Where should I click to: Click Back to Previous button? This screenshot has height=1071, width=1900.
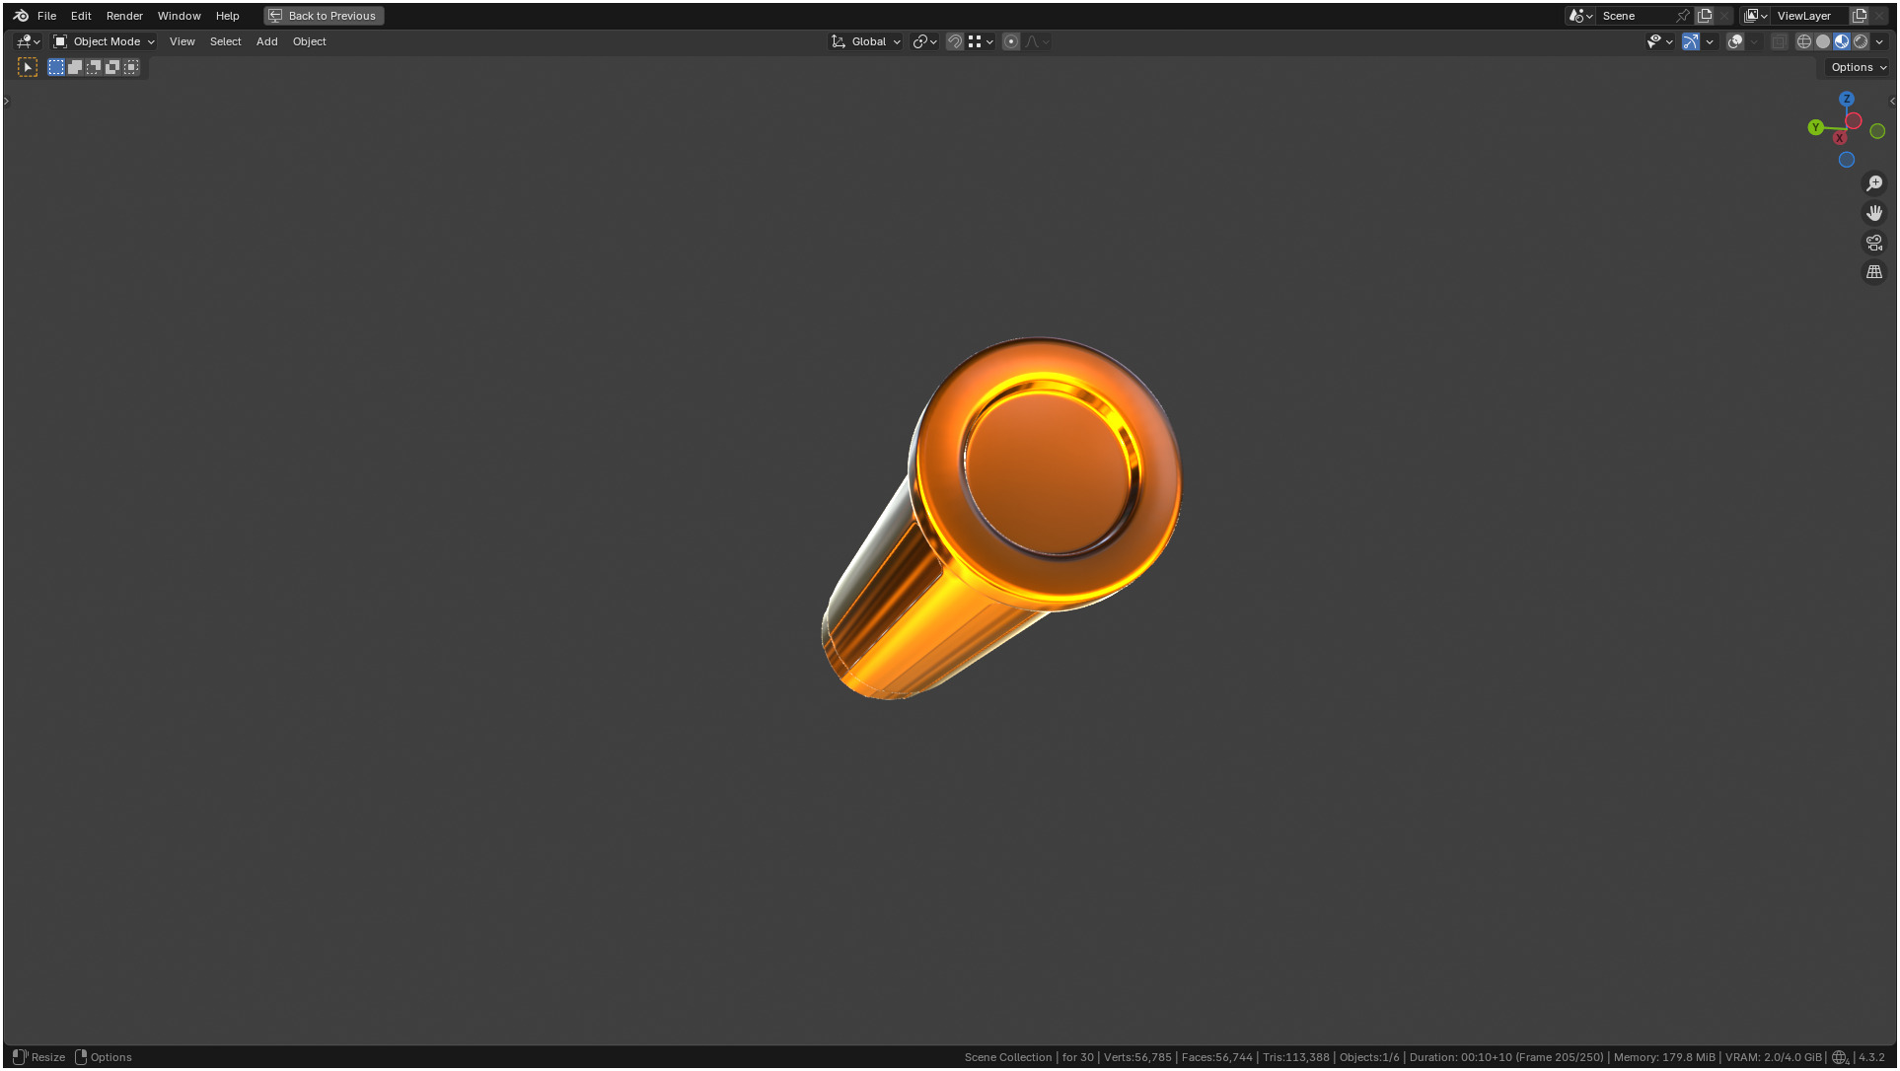tap(324, 16)
